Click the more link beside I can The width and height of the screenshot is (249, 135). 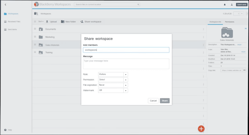click(243, 52)
